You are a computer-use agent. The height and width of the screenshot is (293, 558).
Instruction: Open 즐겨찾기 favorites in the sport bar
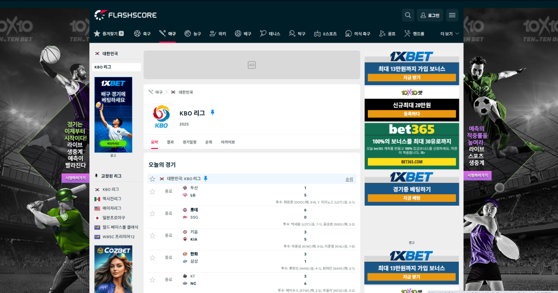click(109, 33)
